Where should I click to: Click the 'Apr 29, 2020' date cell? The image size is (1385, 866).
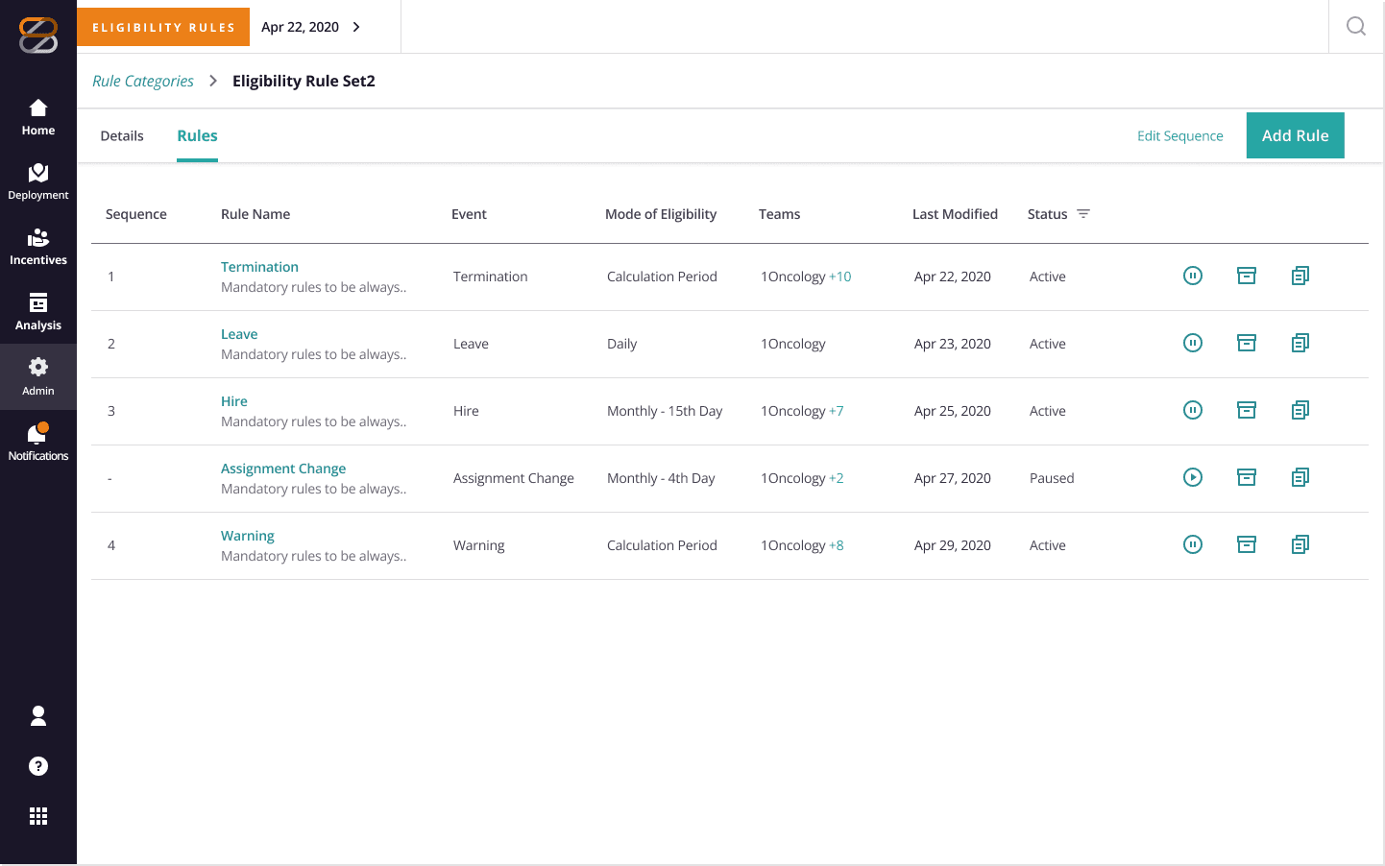point(953,545)
